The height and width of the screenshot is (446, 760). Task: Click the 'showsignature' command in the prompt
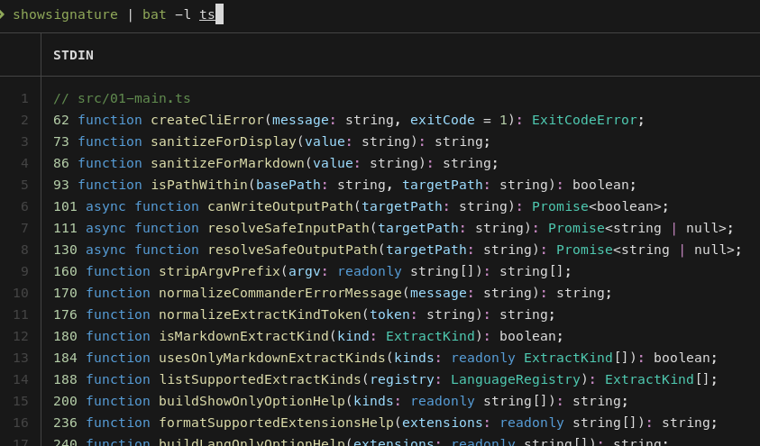click(65, 14)
